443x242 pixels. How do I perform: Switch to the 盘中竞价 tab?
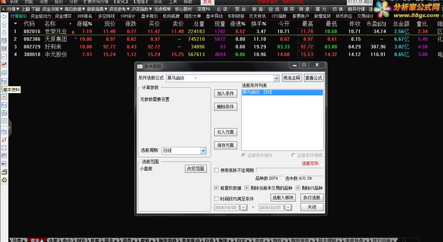(x=149, y=16)
